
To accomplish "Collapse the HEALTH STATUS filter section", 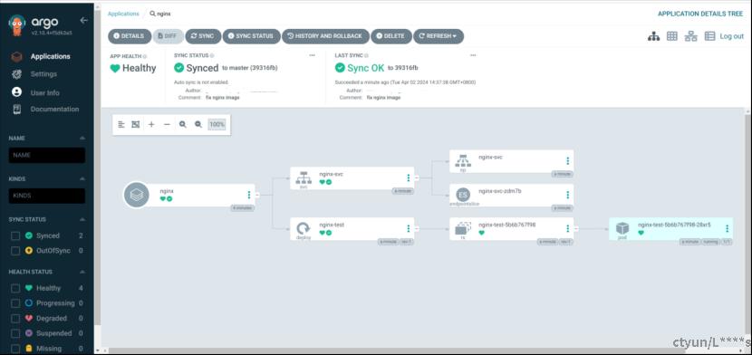I will pyautogui.click(x=82, y=272).
